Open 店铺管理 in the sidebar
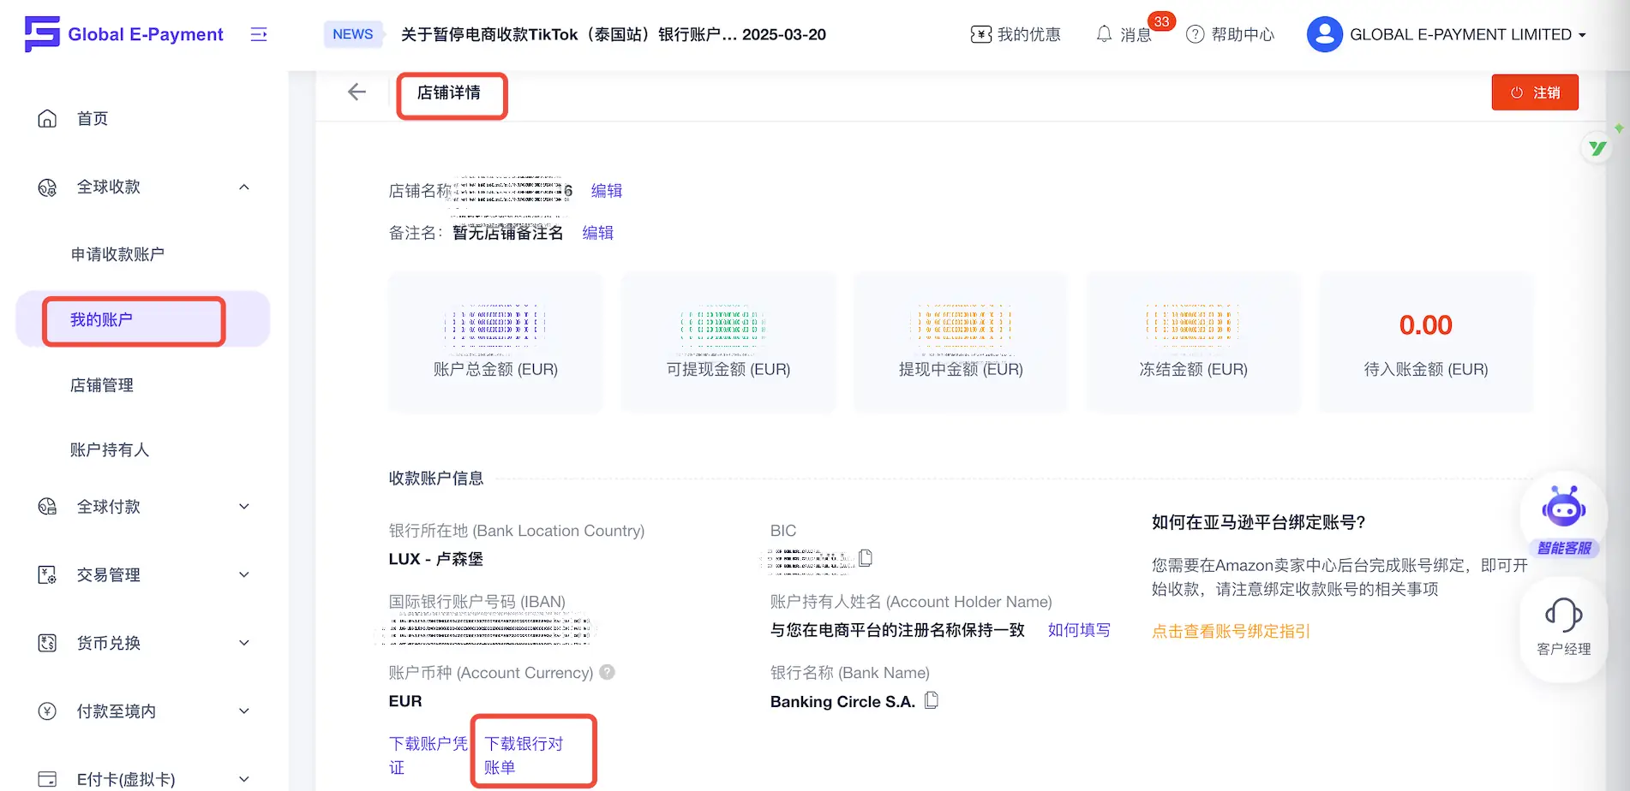 102,385
